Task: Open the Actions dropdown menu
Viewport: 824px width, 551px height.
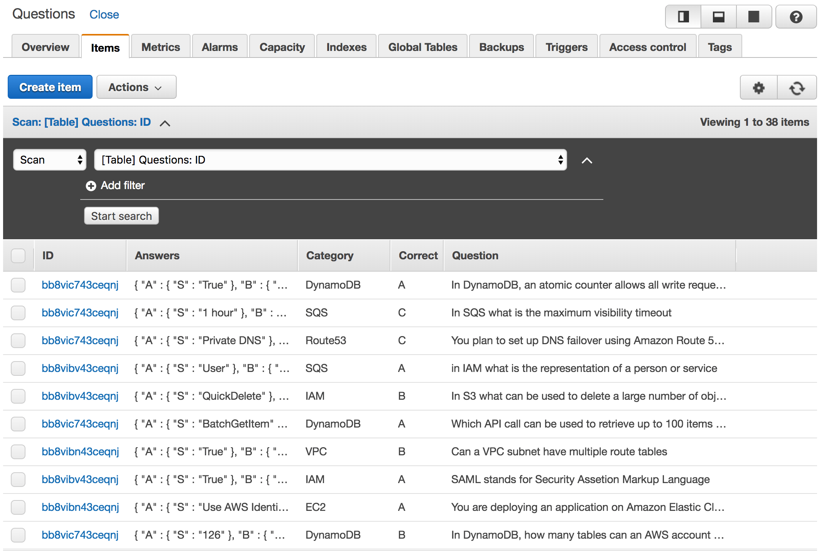Action: 136,87
